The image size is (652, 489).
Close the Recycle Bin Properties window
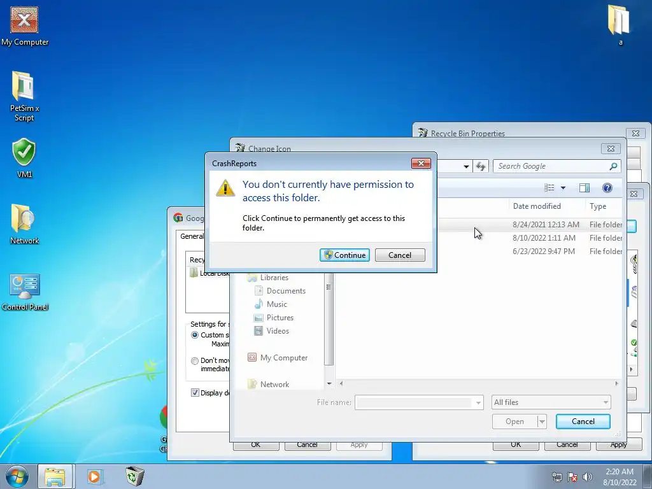pos(635,134)
